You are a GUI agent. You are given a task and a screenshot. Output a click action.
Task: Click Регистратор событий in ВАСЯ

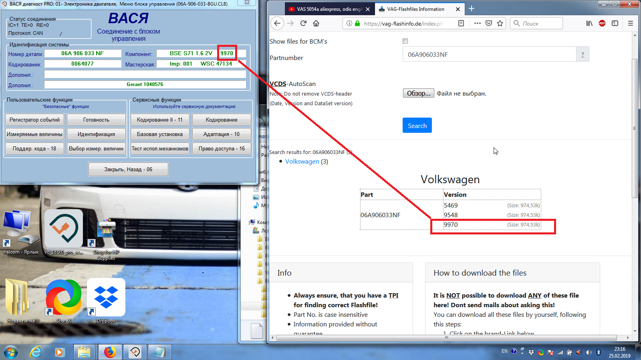[34, 120]
